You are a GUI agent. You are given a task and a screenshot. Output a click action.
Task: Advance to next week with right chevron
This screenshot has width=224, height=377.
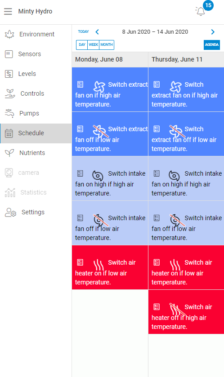213,32
